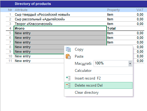Click New entry in row 6
Viewport: 147px width, 111px height.
click(x=23, y=38)
